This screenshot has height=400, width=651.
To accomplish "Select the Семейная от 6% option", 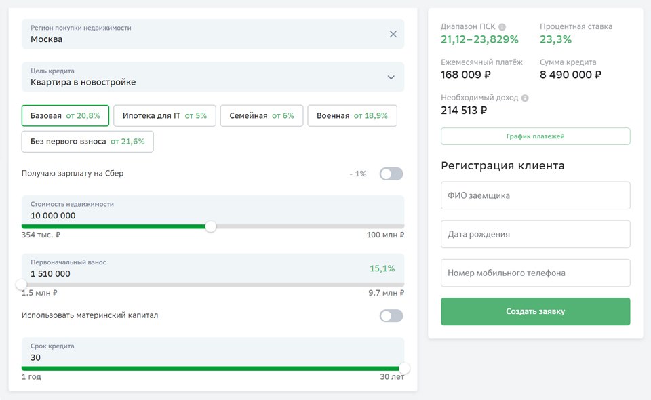I will click(262, 116).
